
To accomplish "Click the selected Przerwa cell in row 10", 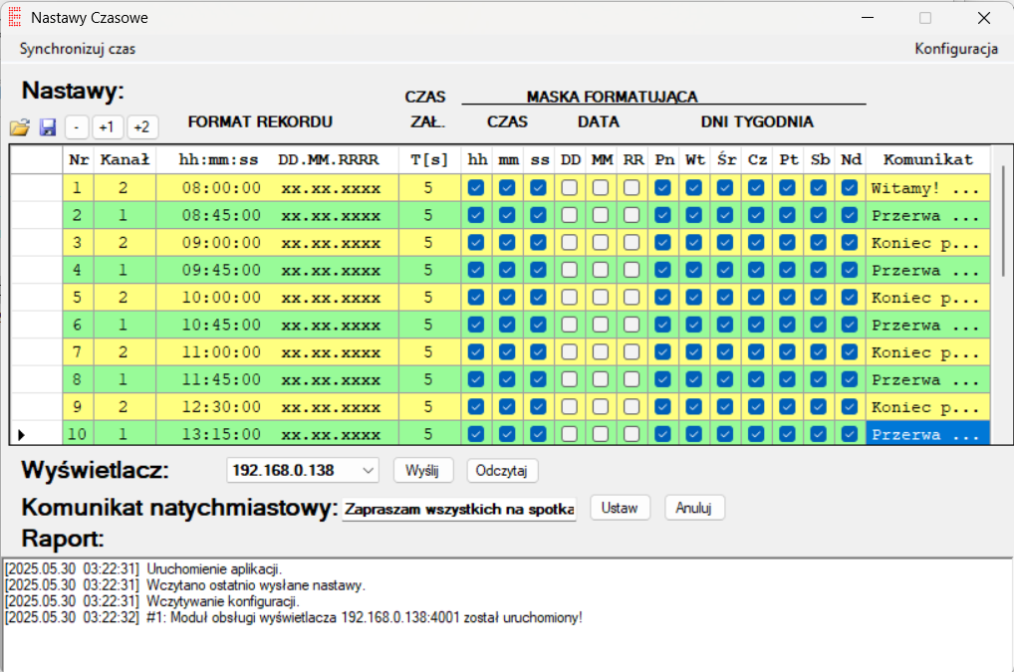I will tap(928, 434).
